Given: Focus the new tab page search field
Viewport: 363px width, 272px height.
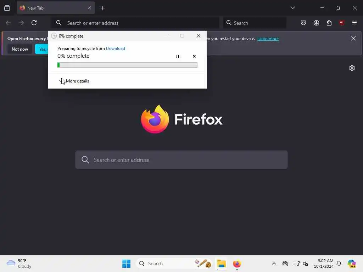Looking at the screenshot, I should [x=181, y=160].
